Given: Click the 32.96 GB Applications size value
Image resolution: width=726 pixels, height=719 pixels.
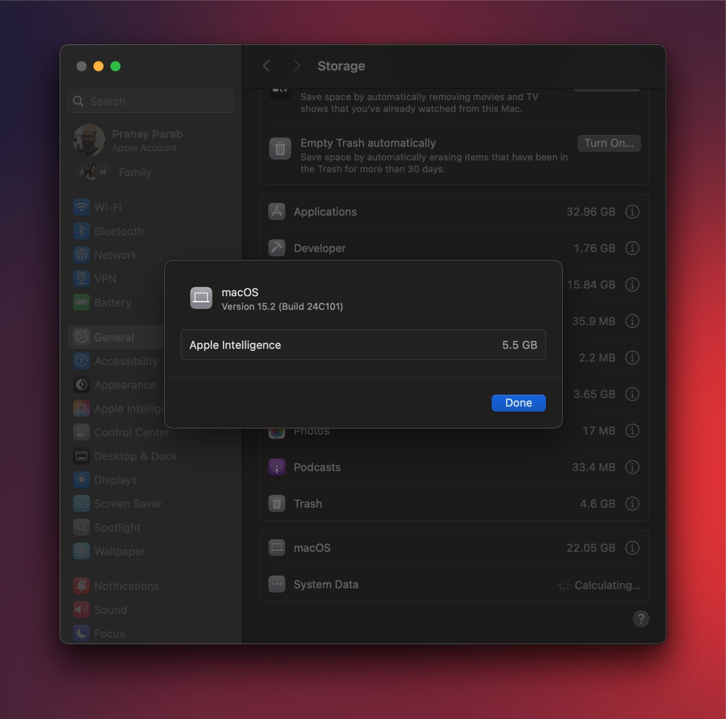Looking at the screenshot, I should (x=591, y=212).
